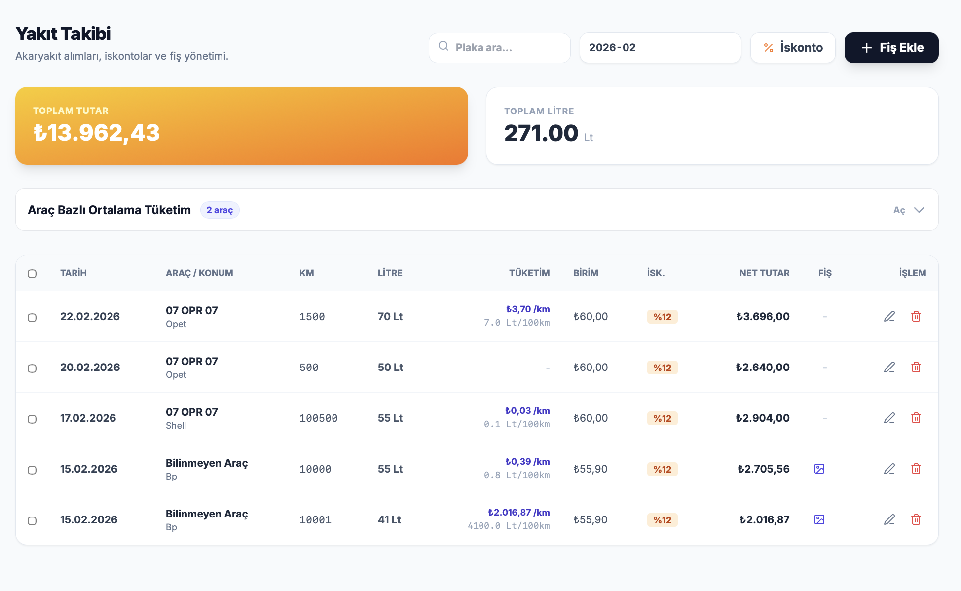Screen dimensions: 961x591
Task: Delete the 10001 km Bp record
Action: click(x=916, y=519)
